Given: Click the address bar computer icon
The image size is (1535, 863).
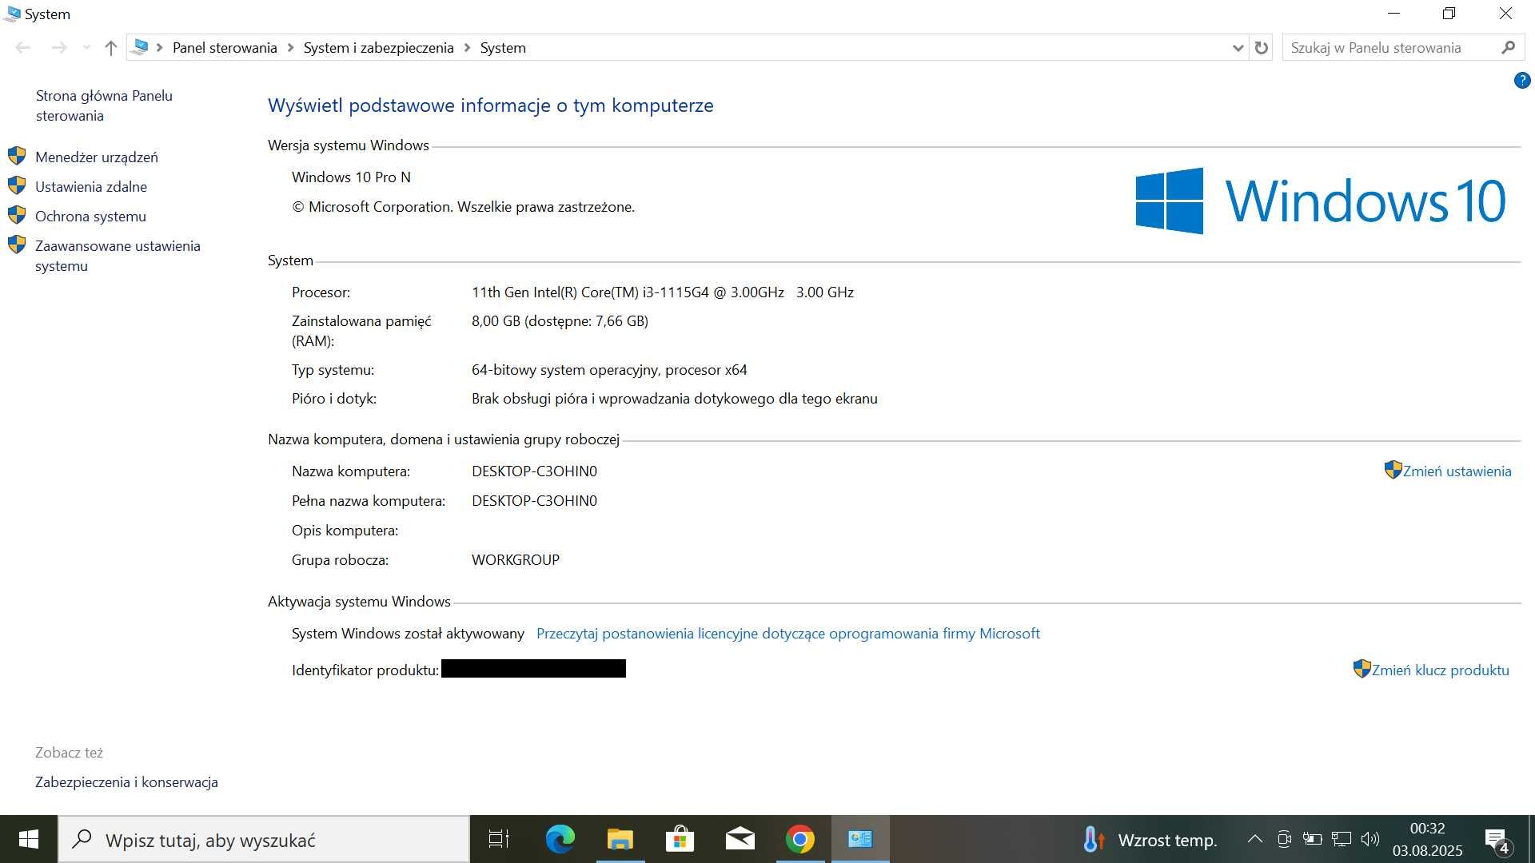Looking at the screenshot, I should point(140,47).
